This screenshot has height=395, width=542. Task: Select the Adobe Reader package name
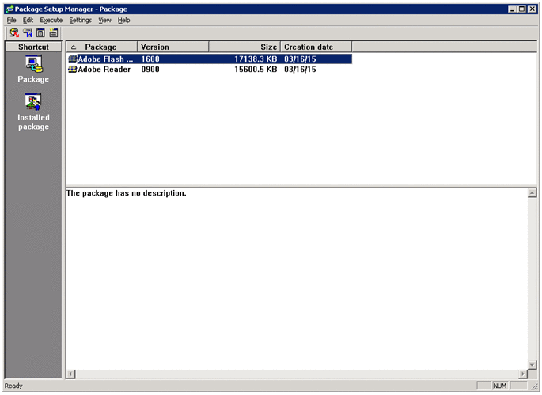[x=104, y=70]
